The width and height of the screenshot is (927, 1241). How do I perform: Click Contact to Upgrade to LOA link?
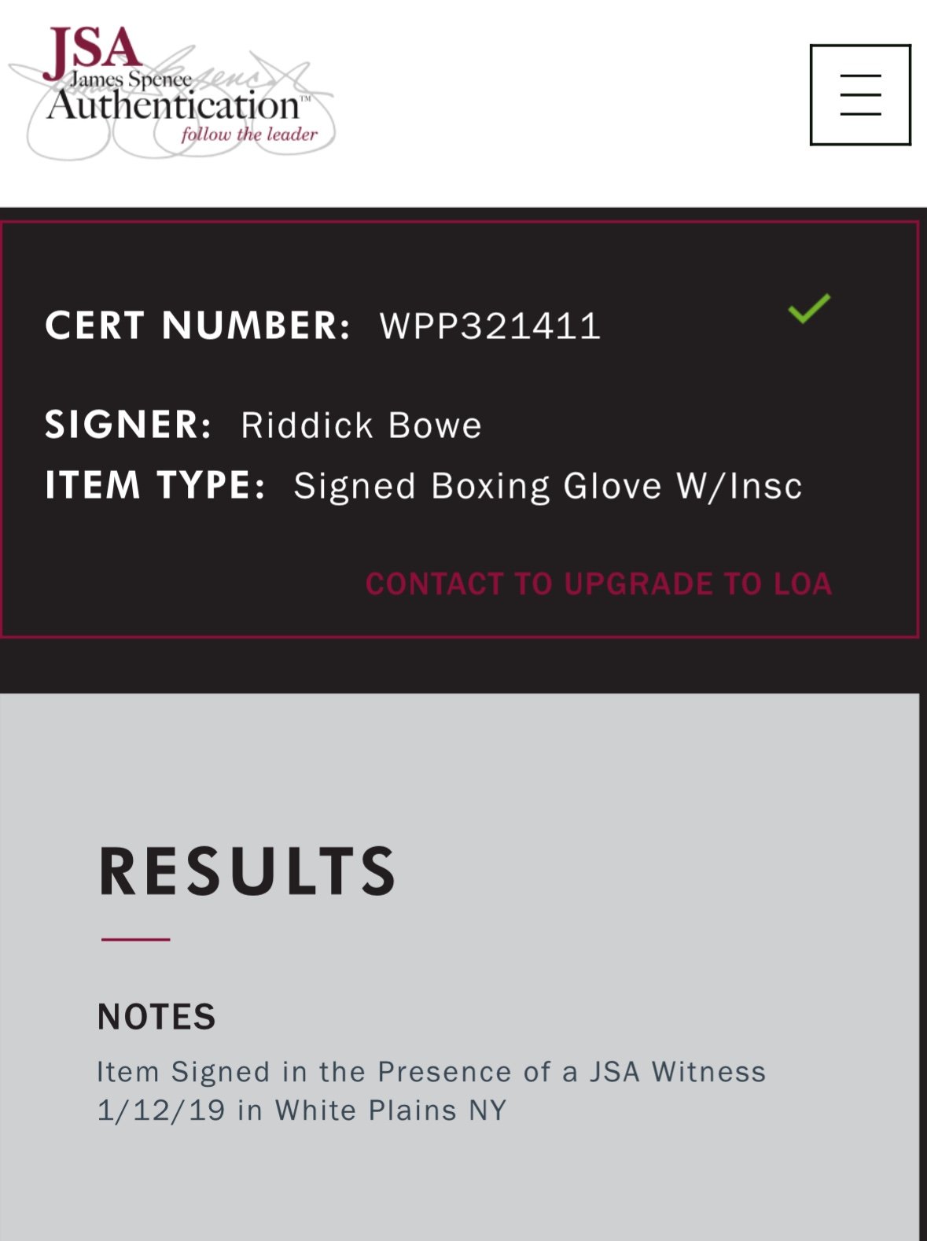pos(598,584)
